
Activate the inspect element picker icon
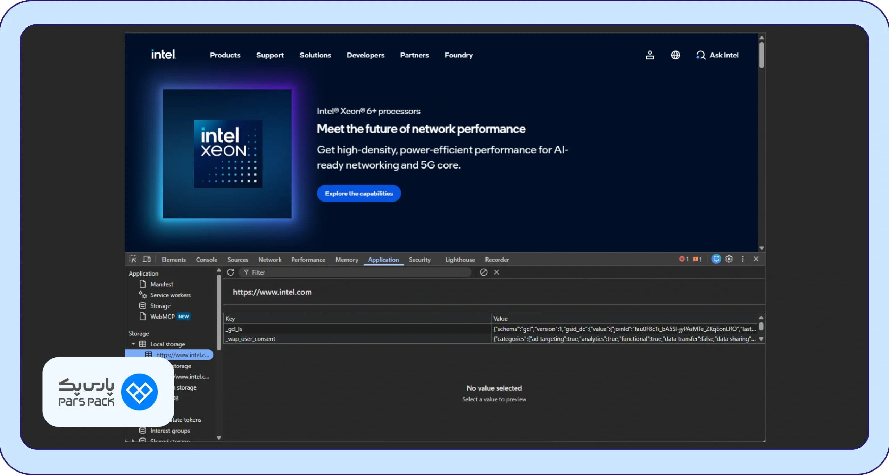point(133,259)
